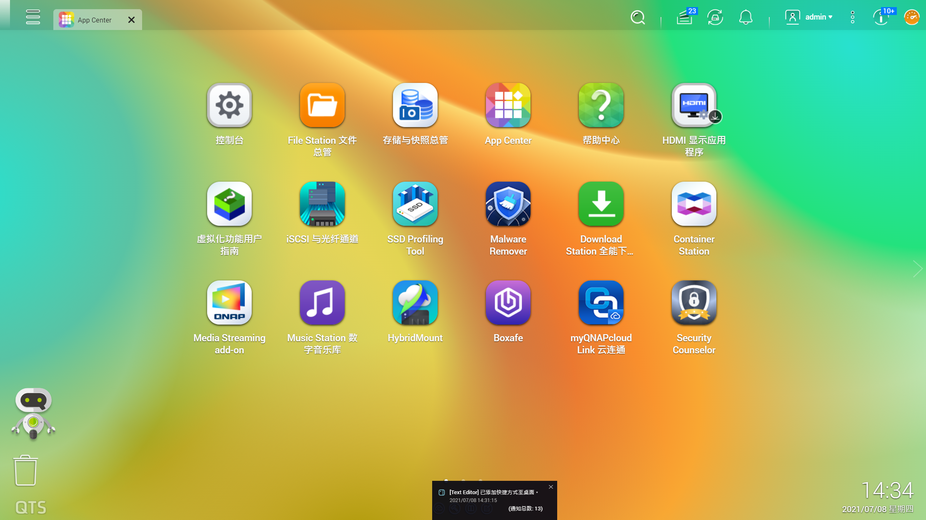Launch Container Station

694,204
